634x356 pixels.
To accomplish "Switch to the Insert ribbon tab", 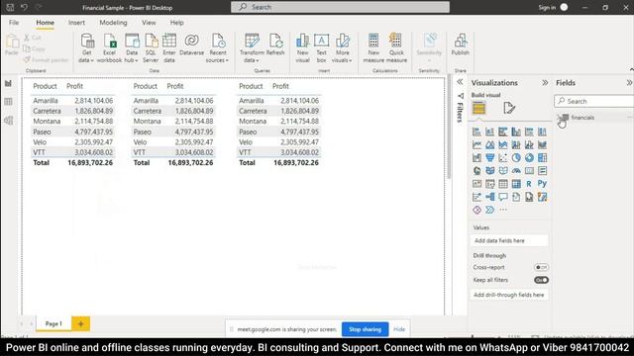I will [76, 23].
